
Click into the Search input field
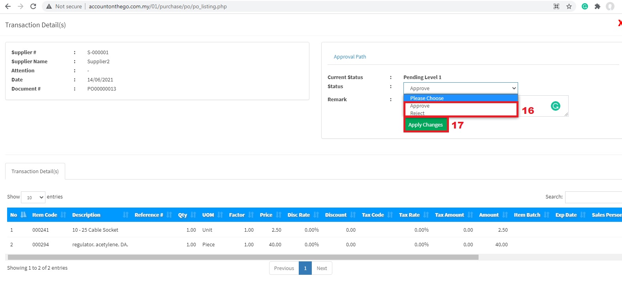(x=593, y=197)
